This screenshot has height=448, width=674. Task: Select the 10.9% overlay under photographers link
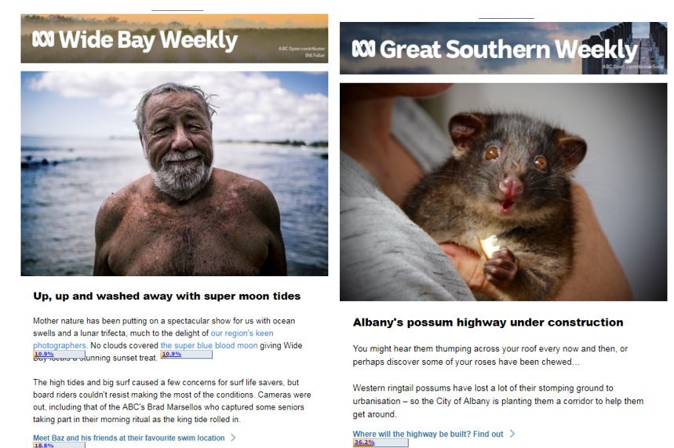(x=59, y=355)
